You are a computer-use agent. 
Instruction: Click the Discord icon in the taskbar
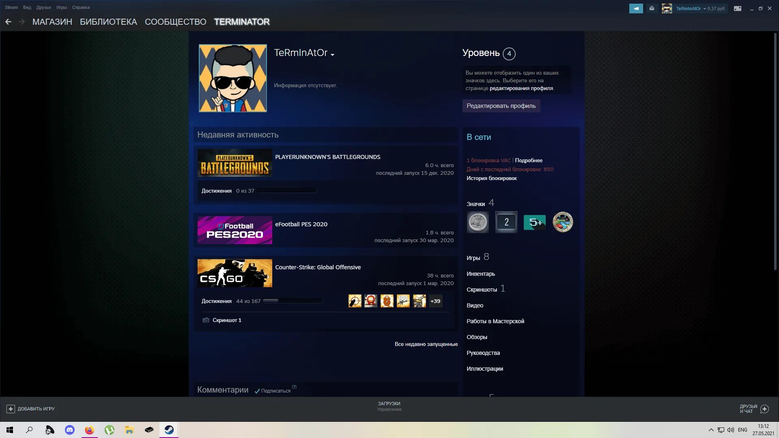[70, 430]
